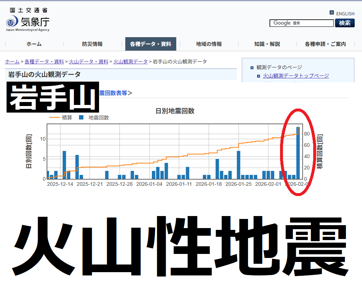The width and height of the screenshot is (362, 290).
Task: Click the tallest blue bar circled in red
Action: tap(298, 153)
